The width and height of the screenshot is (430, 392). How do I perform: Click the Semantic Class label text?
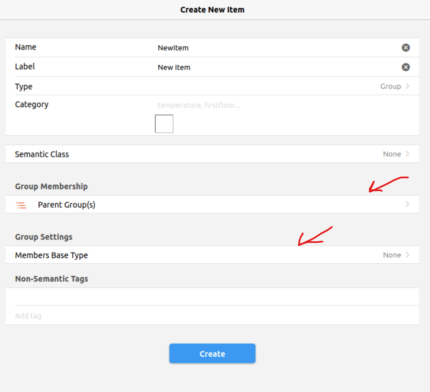pyautogui.click(x=42, y=154)
